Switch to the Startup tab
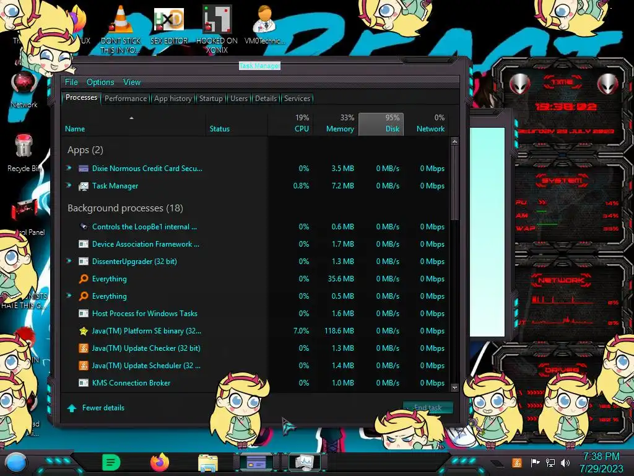This screenshot has height=476, width=634. click(211, 99)
